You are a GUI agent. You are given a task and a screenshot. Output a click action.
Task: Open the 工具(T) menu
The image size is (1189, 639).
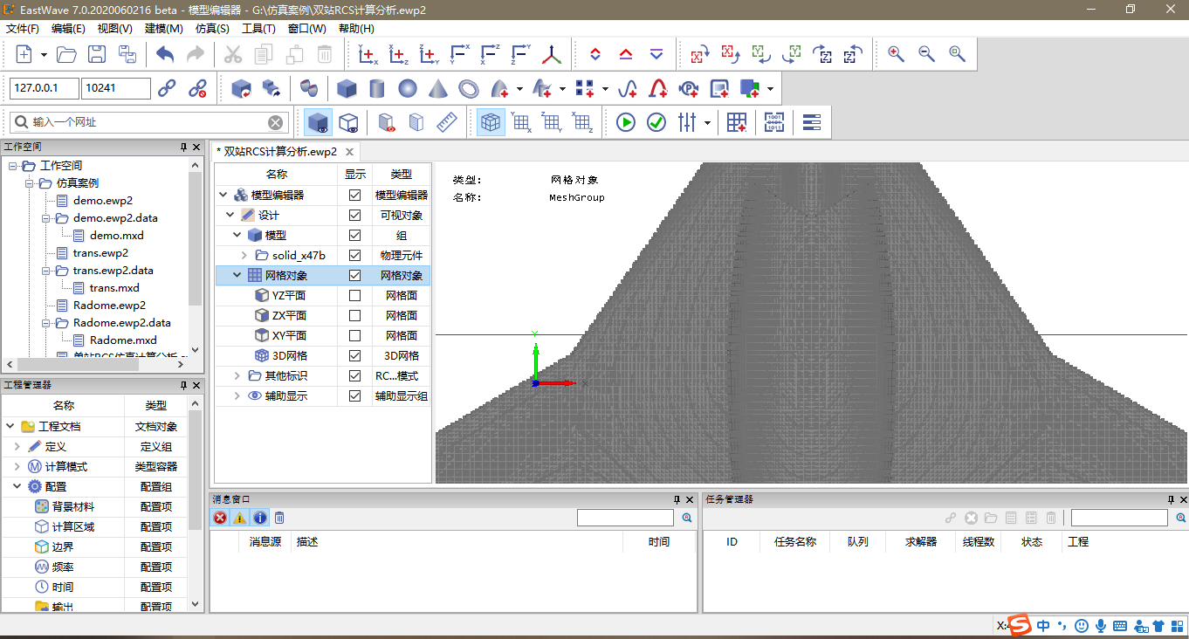(x=258, y=28)
